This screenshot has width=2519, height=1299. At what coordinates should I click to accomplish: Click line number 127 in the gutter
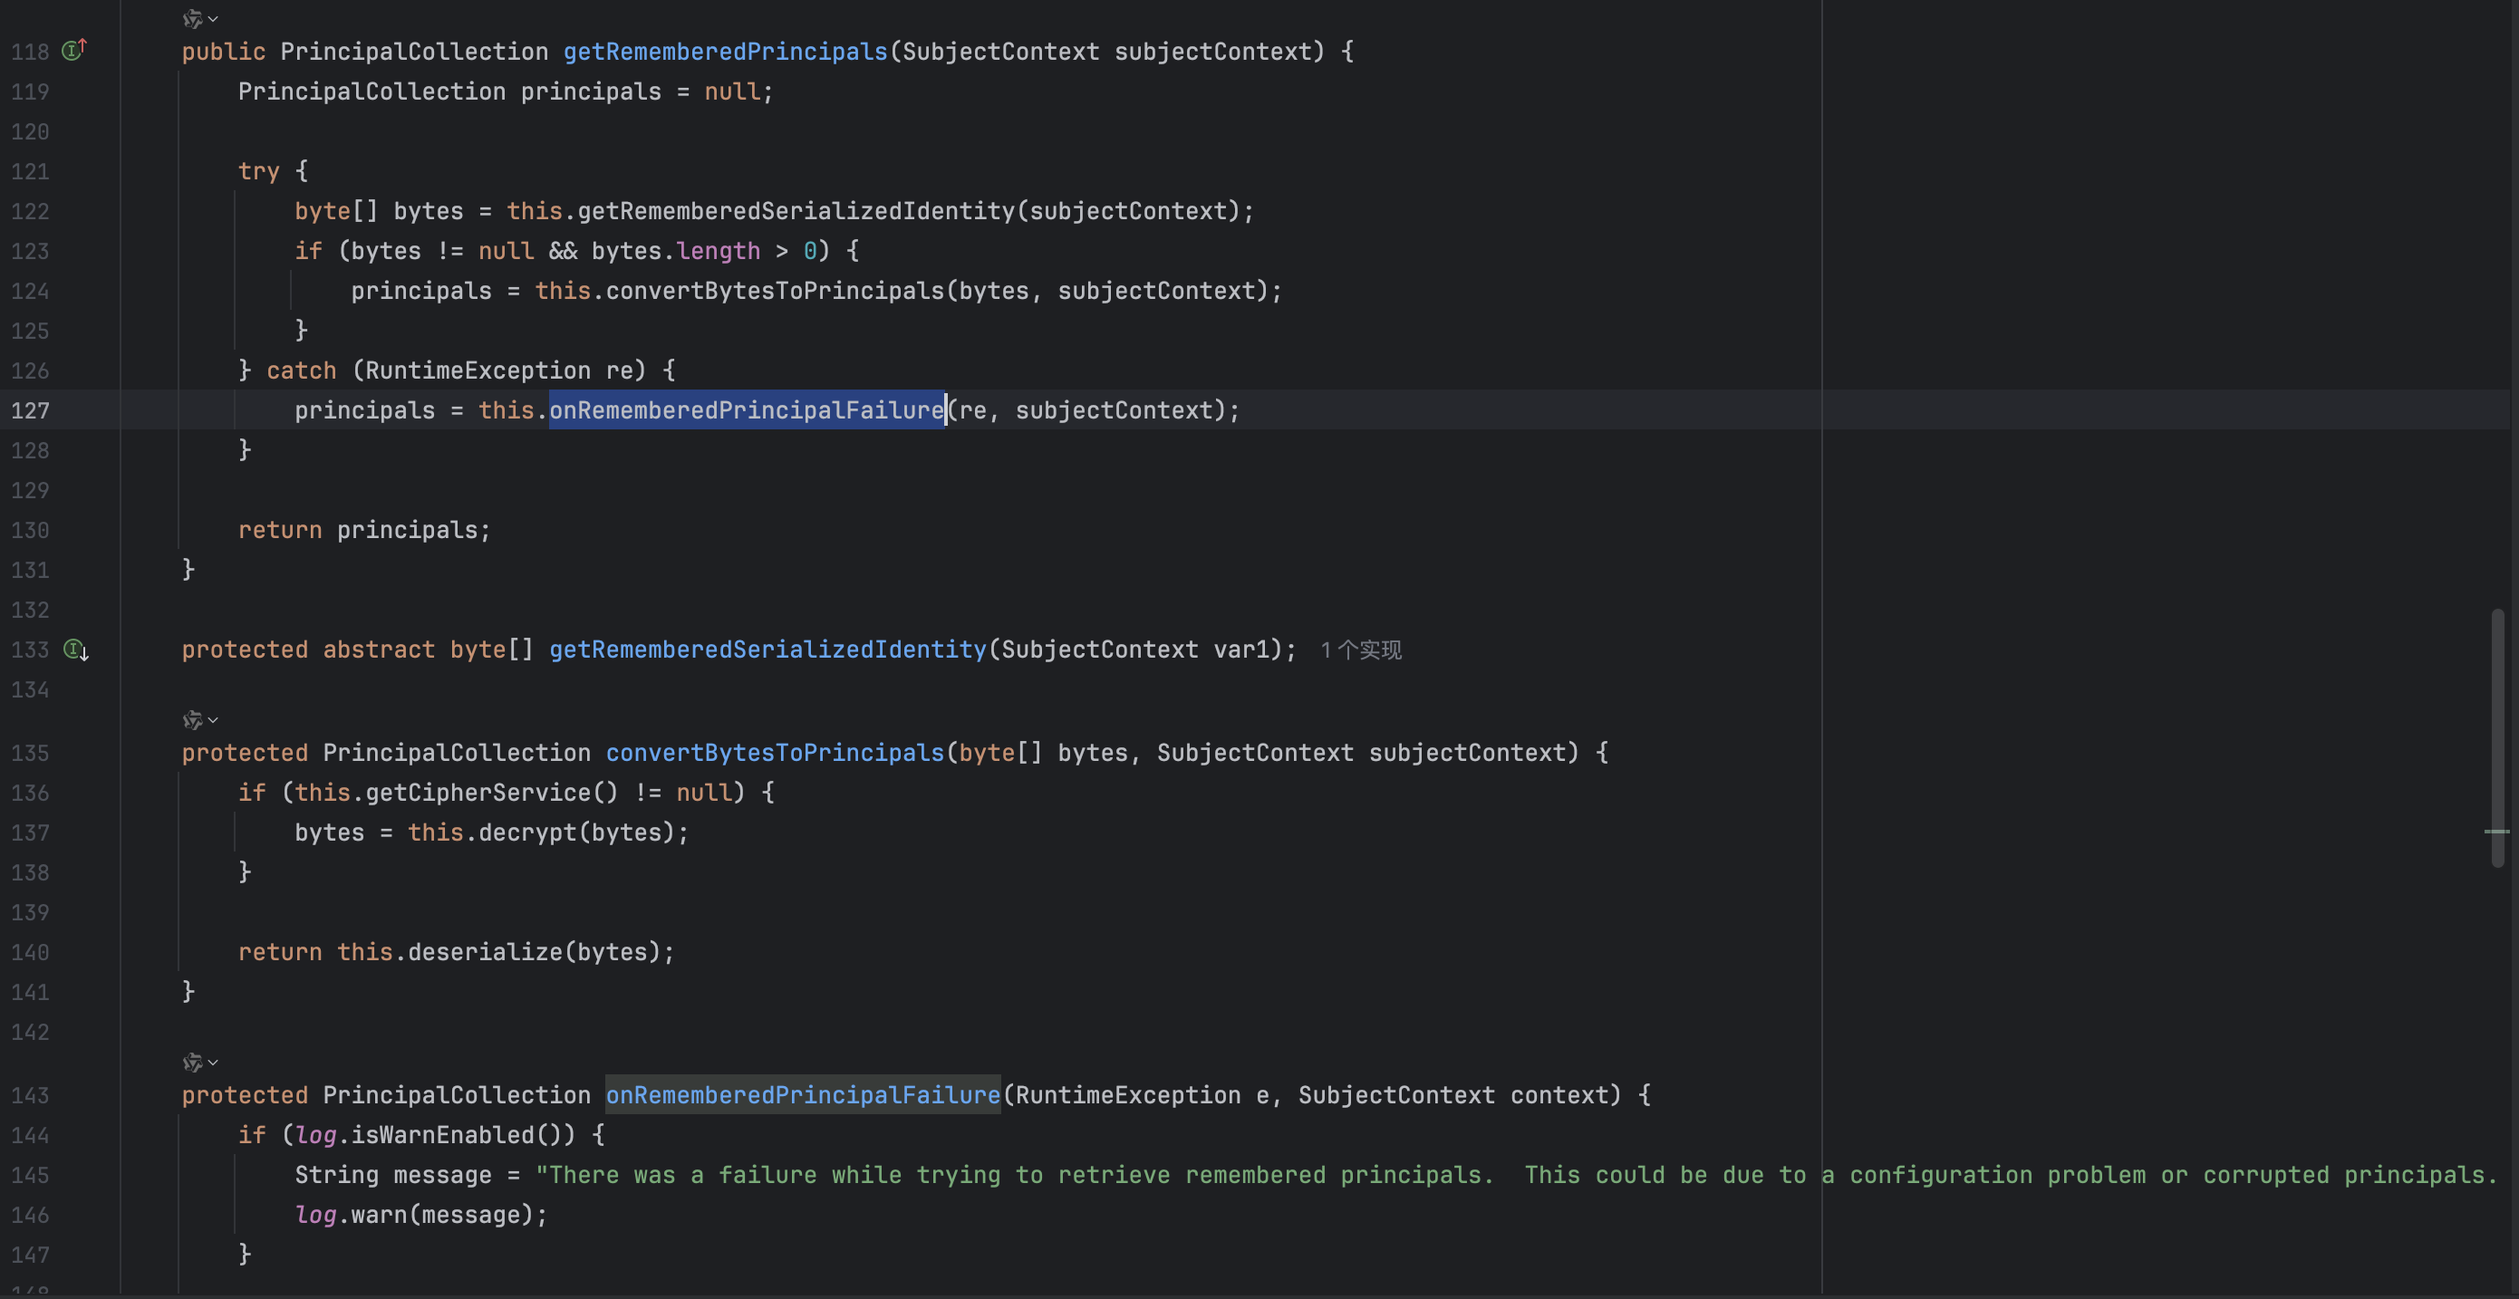[30, 410]
